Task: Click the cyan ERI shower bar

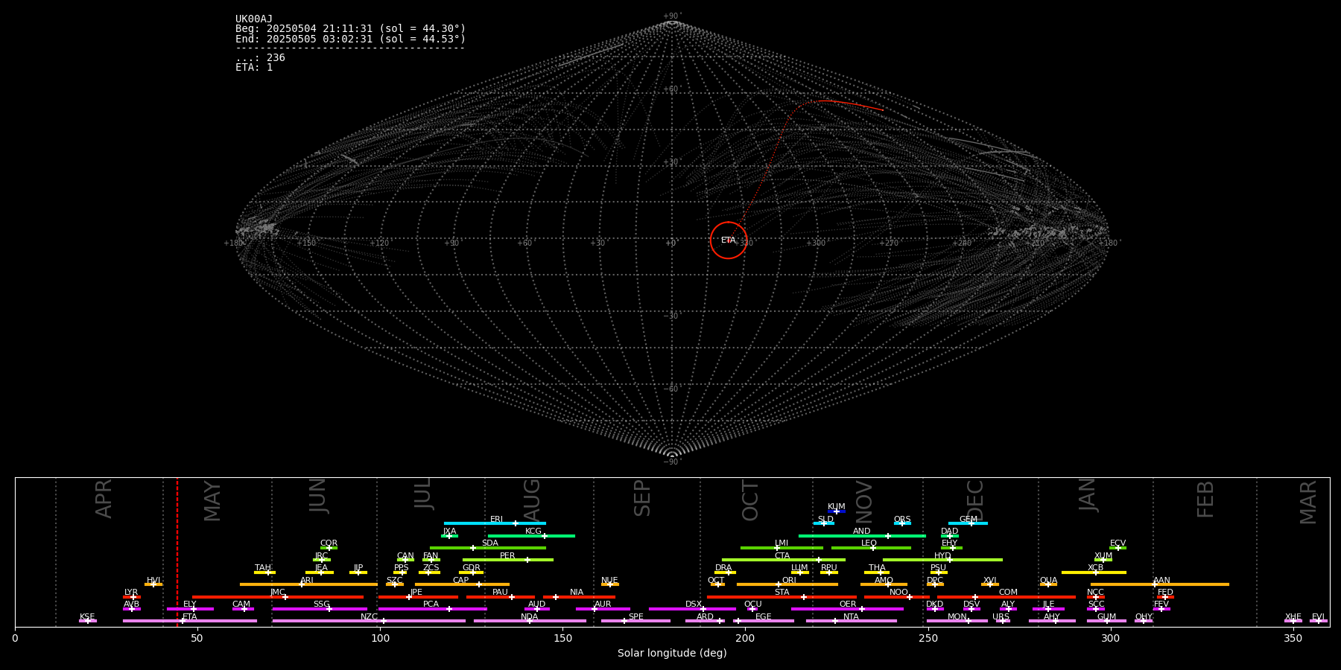Action: click(495, 523)
